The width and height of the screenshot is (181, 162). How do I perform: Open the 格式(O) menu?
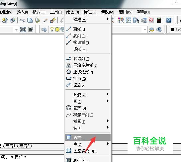tap(39, 12)
